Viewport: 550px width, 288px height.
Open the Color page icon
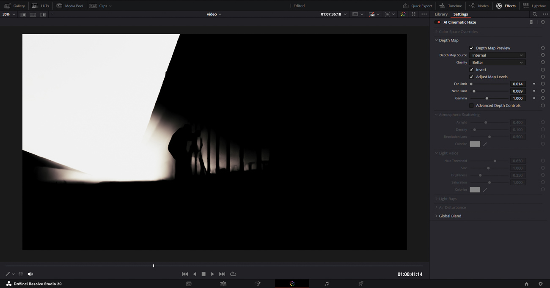pos(292,284)
